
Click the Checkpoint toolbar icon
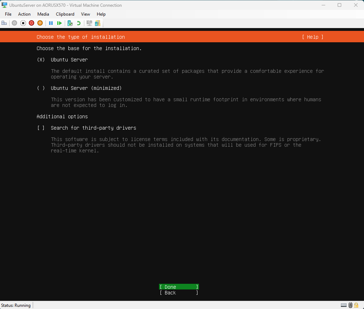(70, 23)
